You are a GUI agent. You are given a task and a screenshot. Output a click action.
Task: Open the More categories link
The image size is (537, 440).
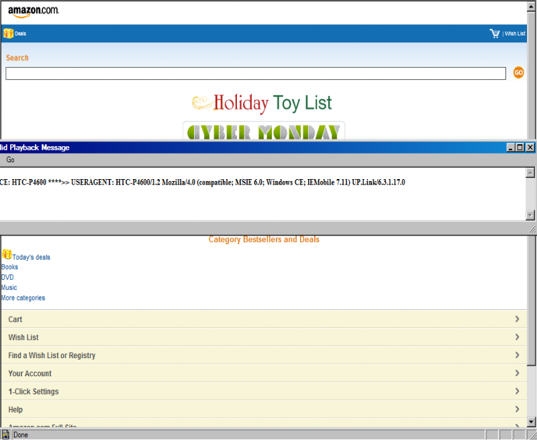(x=23, y=298)
